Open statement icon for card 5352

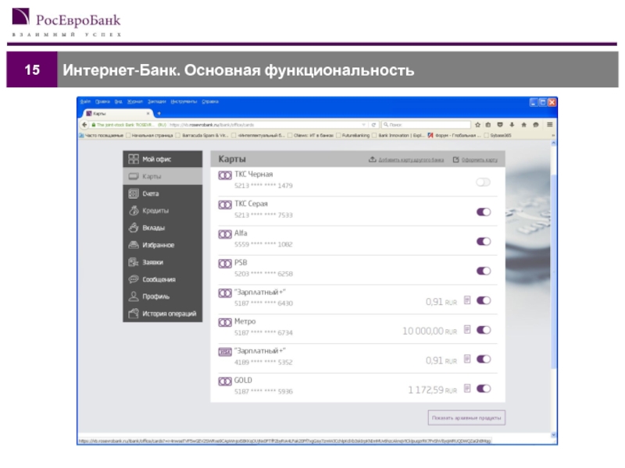467,359
